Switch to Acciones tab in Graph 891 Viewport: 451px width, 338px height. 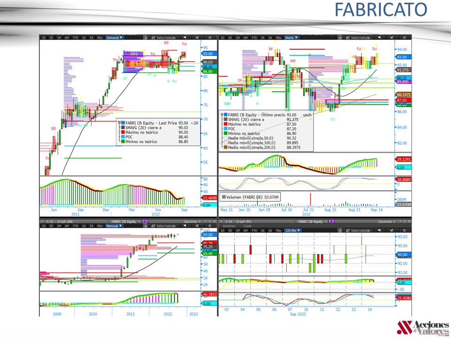[x=229, y=226]
